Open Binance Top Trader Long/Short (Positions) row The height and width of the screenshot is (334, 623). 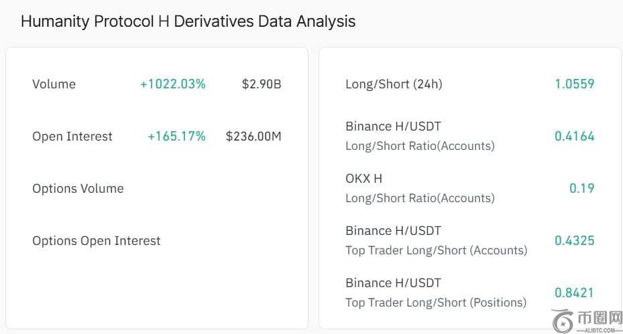[x=436, y=293]
